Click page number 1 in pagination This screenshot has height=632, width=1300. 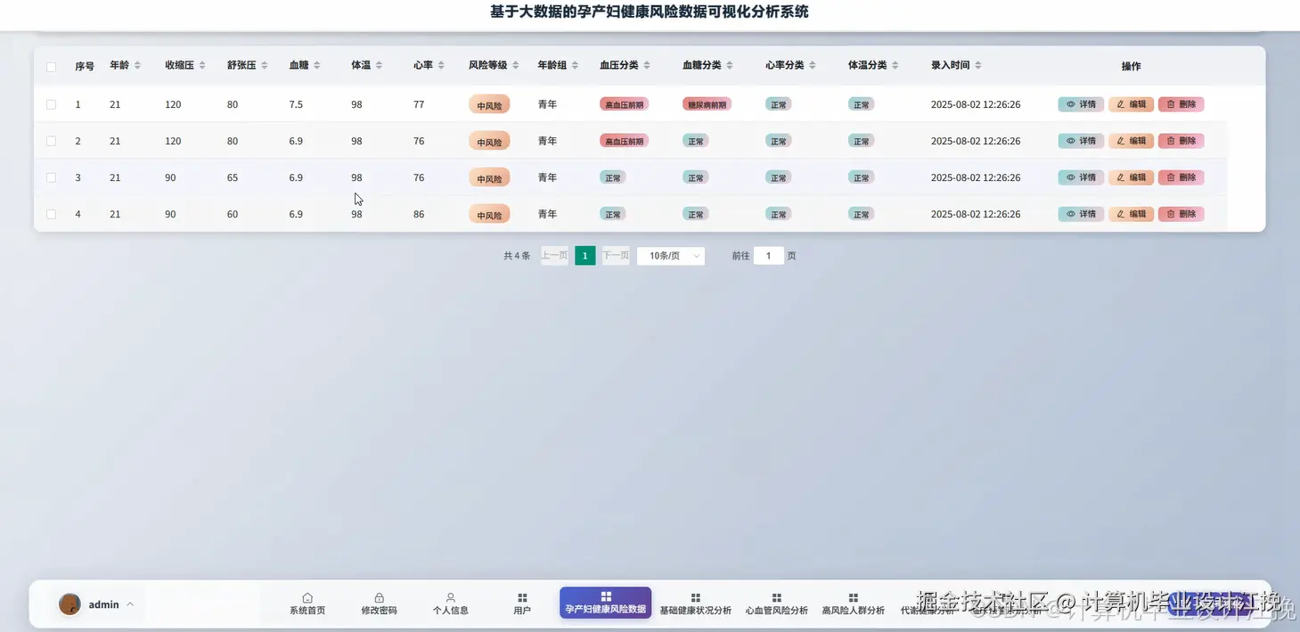click(x=585, y=256)
